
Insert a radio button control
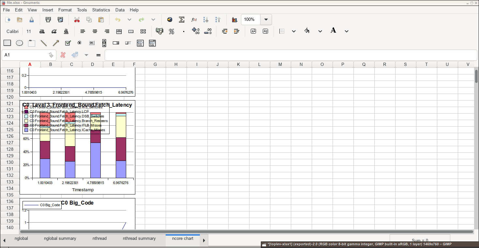click(x=80, y=43)
